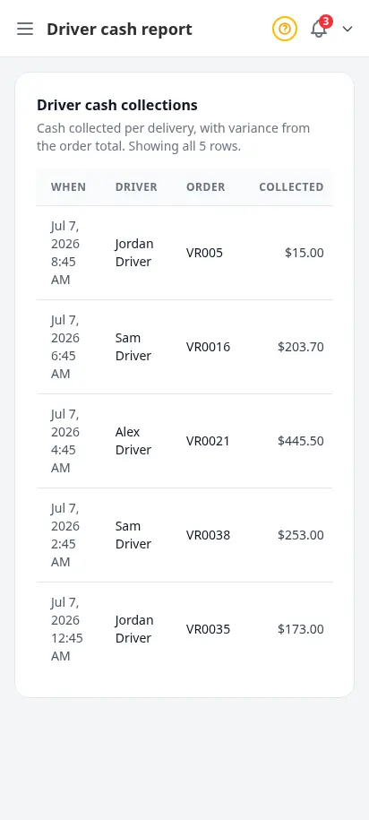The image size is (369, 820).
Task: Click the $203.70 collected amount
Action: point(301,347)
